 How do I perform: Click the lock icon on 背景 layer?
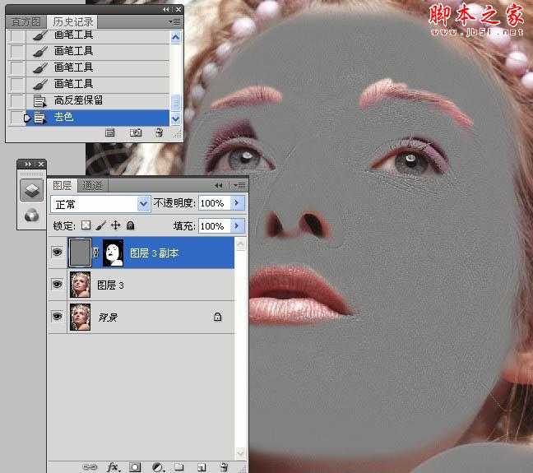[217, 317]
